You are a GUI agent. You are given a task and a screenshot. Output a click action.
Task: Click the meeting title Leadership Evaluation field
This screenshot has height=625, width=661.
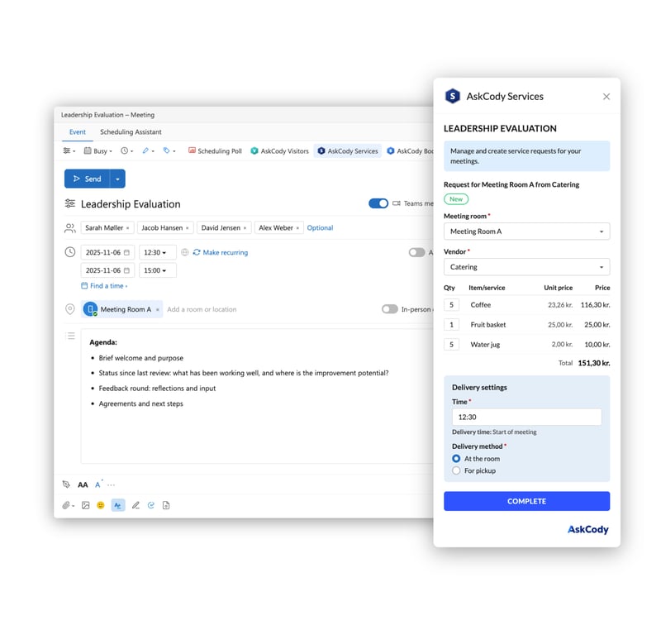pos(131,204)
